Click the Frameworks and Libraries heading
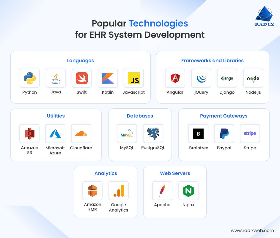This screenshot has height=238, width=280. (213, 61)
